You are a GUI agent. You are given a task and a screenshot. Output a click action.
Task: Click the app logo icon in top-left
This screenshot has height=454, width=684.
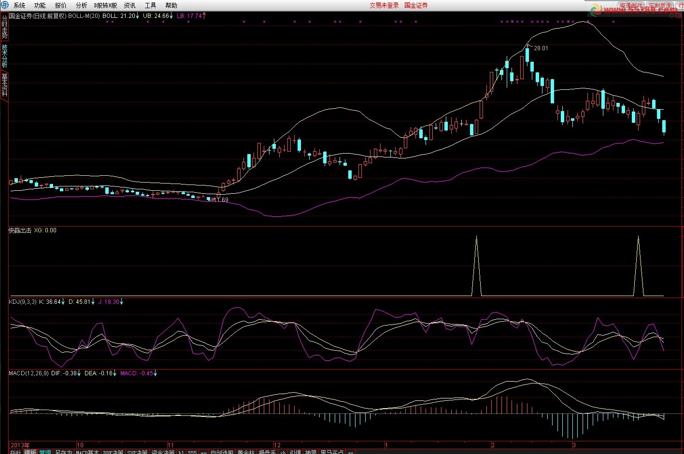5,5
